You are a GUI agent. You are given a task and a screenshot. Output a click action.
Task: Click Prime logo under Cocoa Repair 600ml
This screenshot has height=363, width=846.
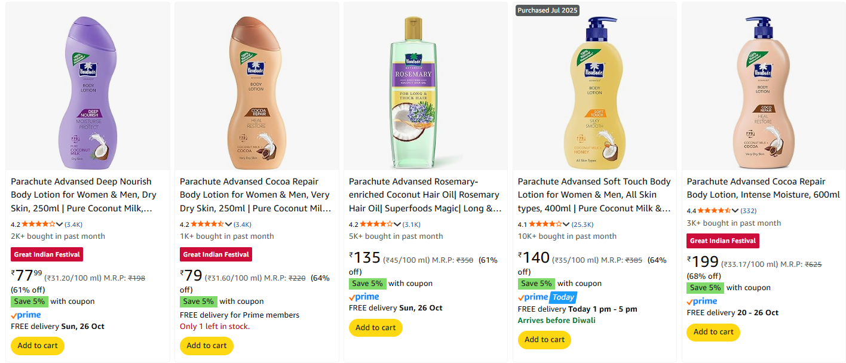pyautogui.click(x=702, y=301)
